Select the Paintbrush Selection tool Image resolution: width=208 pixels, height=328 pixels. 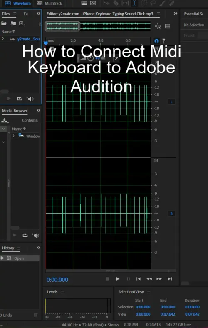pos(162,3)
